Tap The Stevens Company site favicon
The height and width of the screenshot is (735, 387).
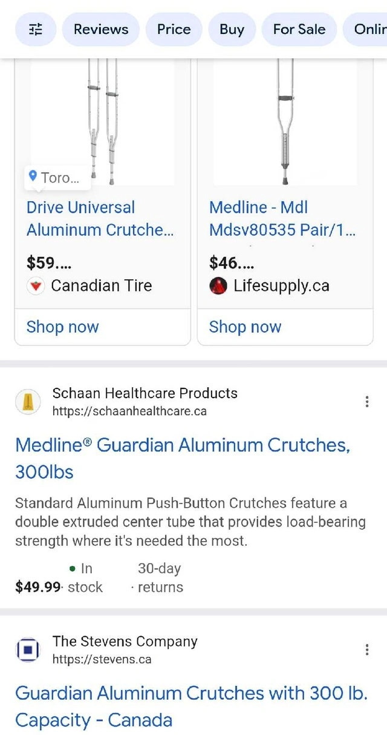(x=27, y=650)
